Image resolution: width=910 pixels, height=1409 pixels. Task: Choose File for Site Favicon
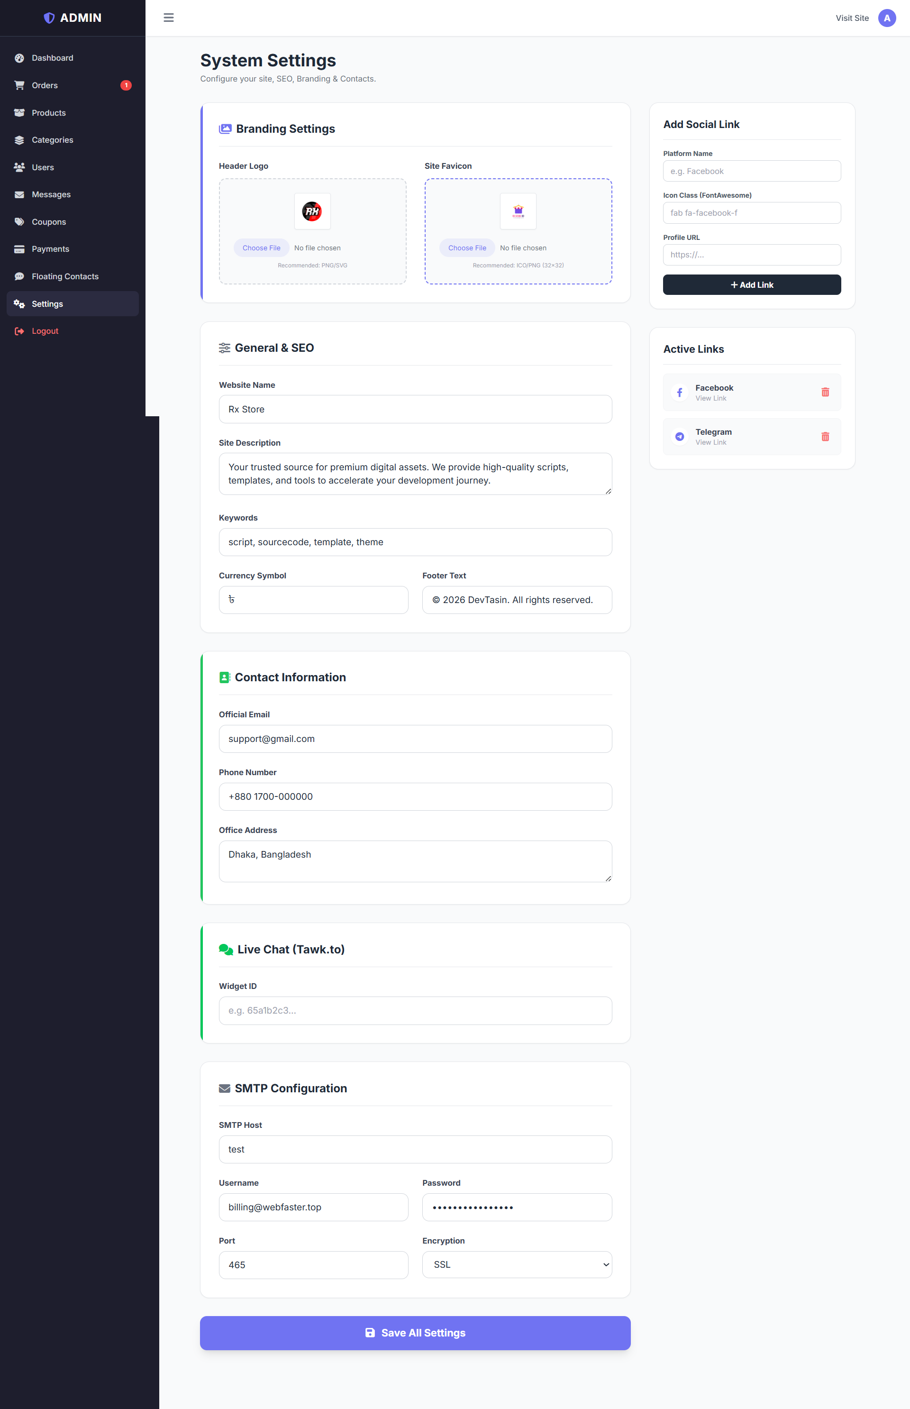pyautogui.click(x=467, y=248)
